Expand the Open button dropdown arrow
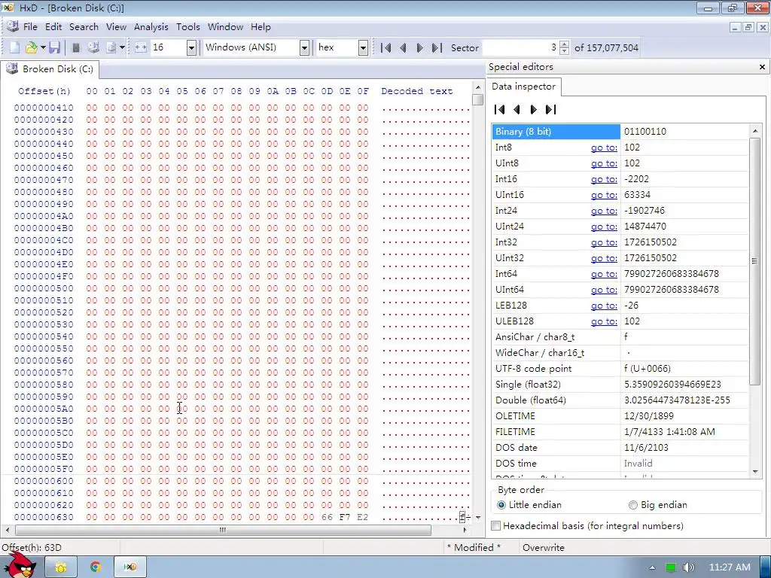The width and height of the screenshot is (771, 578). coord(43,47)
